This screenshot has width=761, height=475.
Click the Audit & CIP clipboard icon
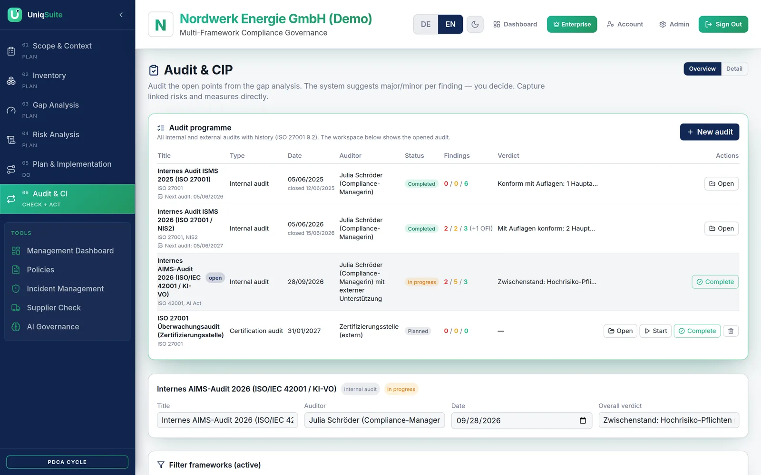pos(154,70)
